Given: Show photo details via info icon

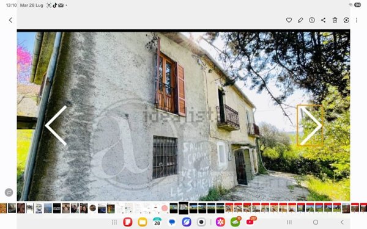Looking at the screenshot, I should pos(312,20).
